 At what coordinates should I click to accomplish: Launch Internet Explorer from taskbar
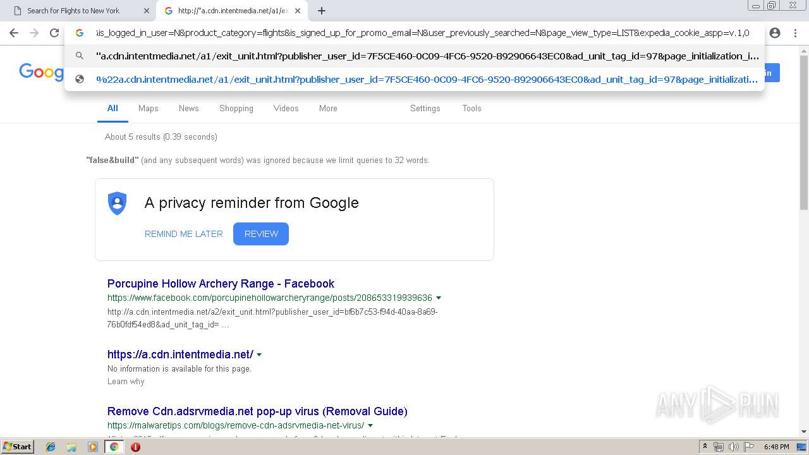coord(51,447)
